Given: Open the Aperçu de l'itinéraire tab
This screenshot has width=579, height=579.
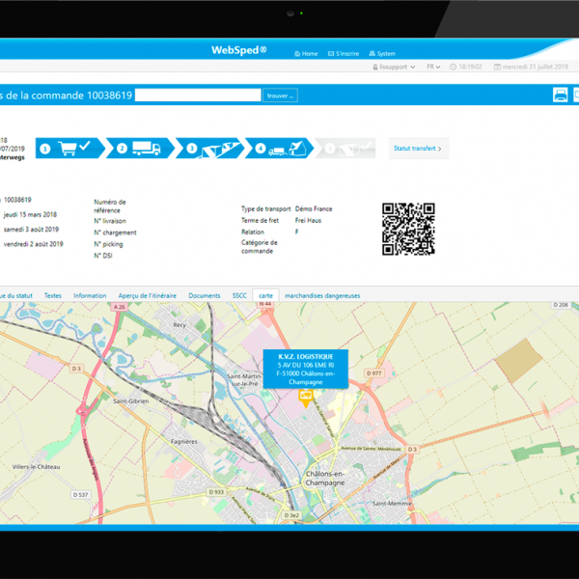Looking at the screenshot, I should click(x=148, y=295).
